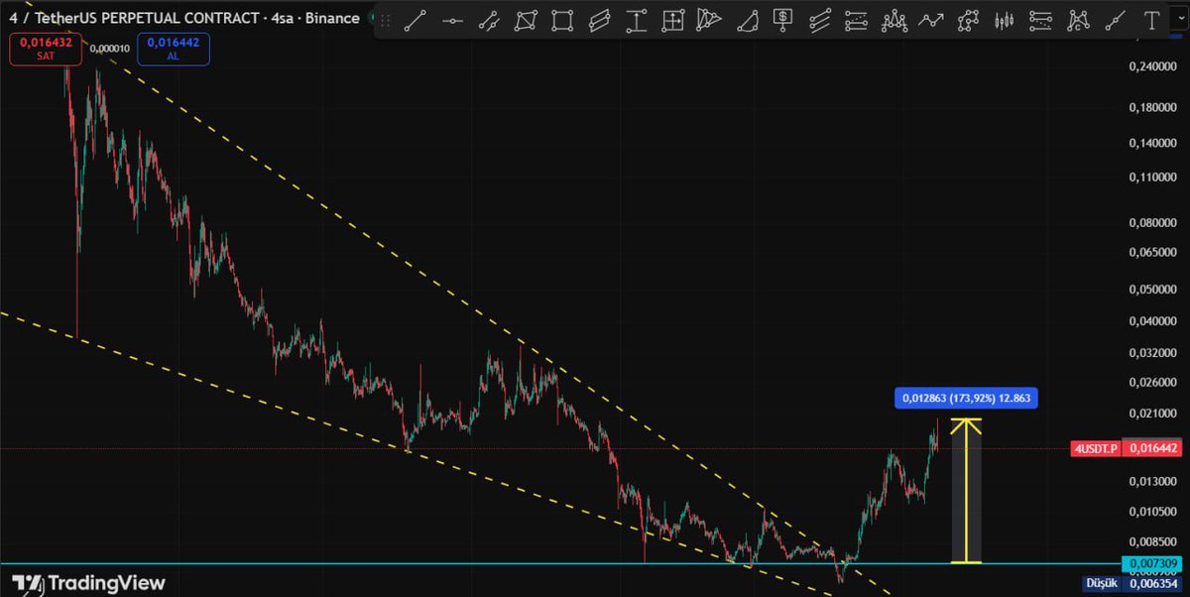Select the rectangle shape tool
Screen dimensions: 1190x597
pyautogui.click(x=562, y=20)
